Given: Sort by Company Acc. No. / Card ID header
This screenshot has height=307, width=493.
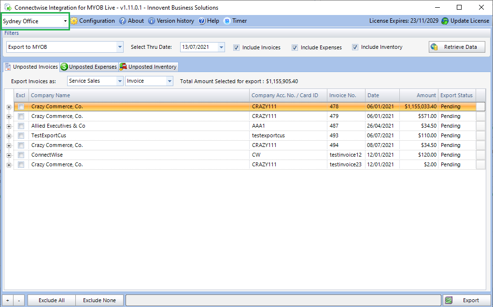Looking at the screenshot, I should pos(288,95).
